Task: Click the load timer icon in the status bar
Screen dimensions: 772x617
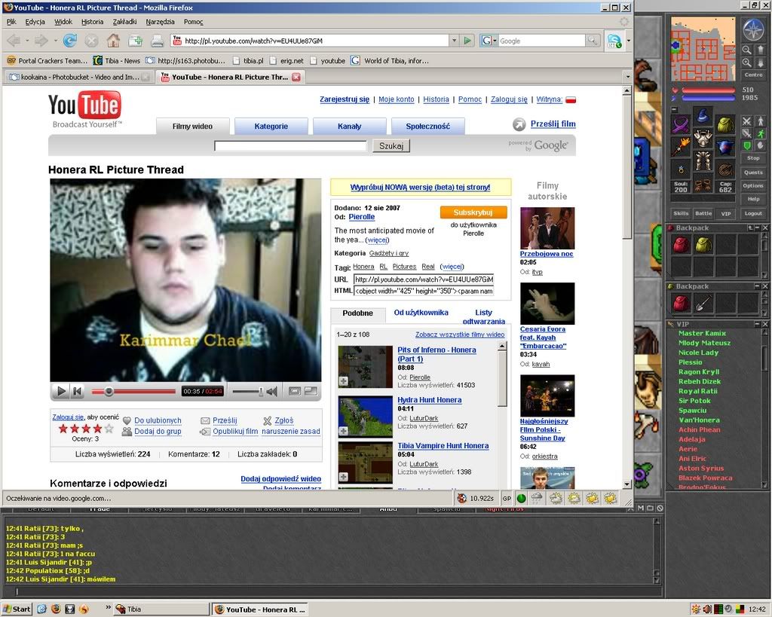Action: click(462, 498)
